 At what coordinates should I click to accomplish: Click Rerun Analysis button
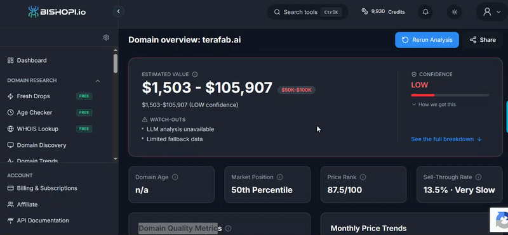427,40
